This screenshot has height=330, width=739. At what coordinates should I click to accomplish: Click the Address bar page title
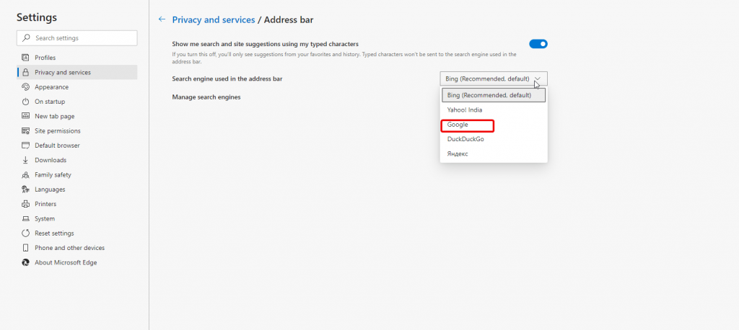point(289,19)
